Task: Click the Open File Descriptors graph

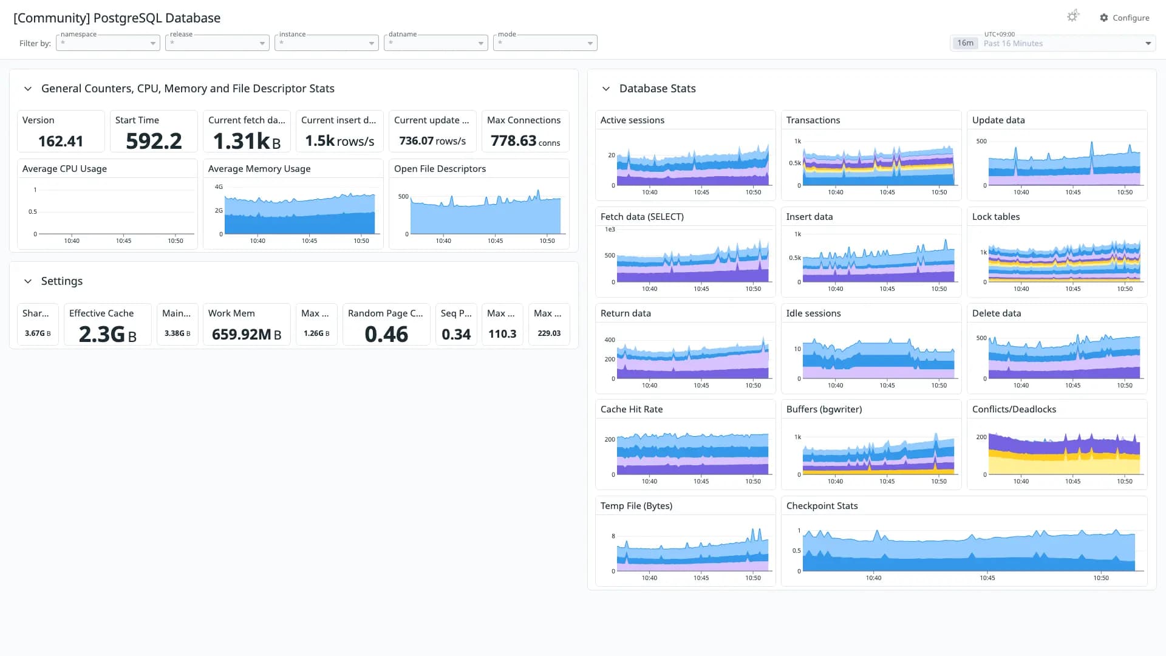Action: tap(479, 213)
